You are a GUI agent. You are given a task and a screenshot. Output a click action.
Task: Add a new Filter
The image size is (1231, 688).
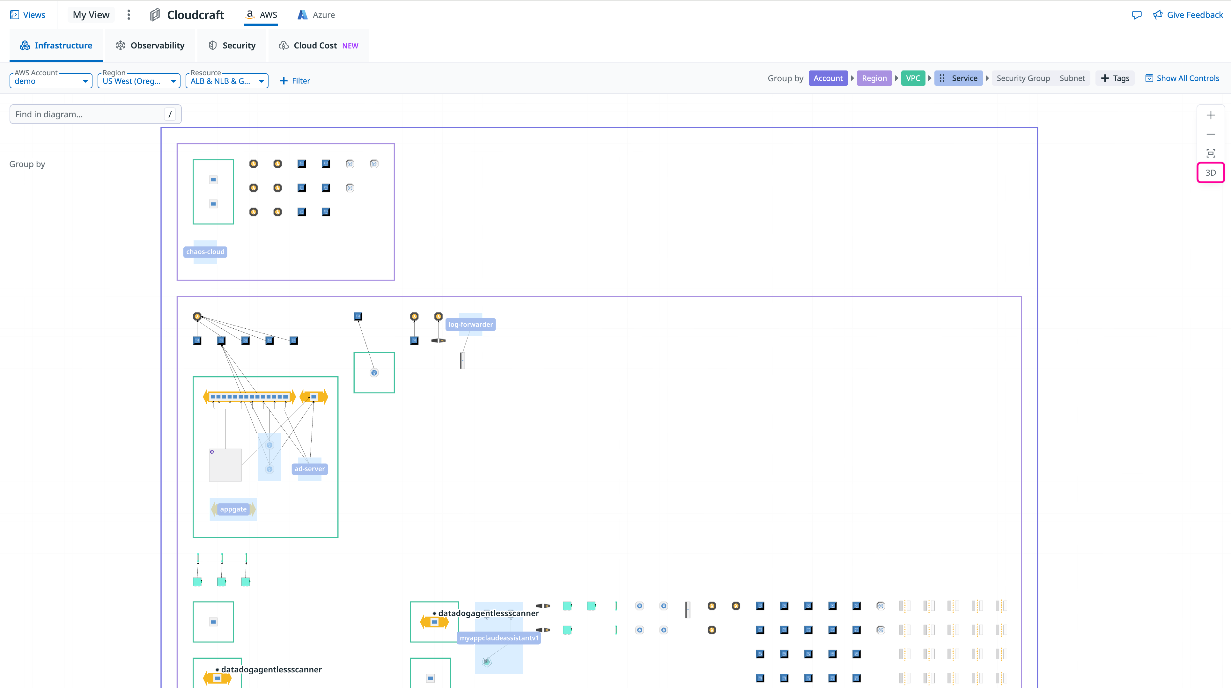[295, 81]
